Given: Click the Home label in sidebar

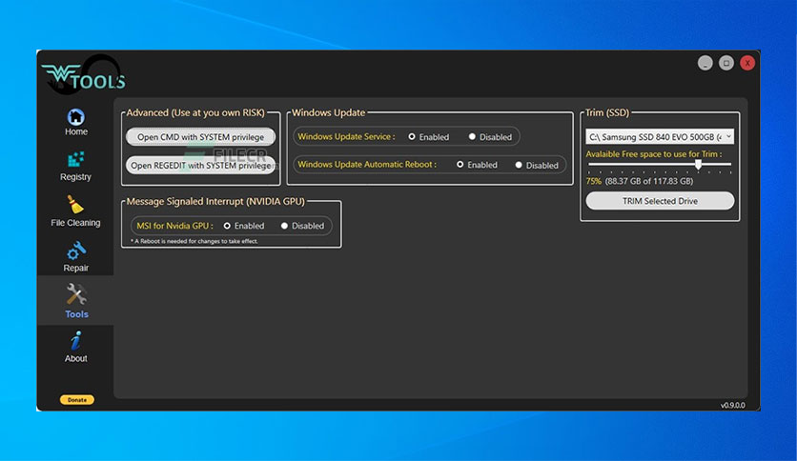Looking at the screenshot, I should point(76,131).
